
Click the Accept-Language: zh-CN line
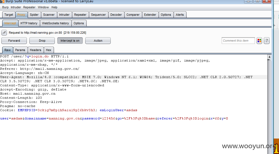24,73
